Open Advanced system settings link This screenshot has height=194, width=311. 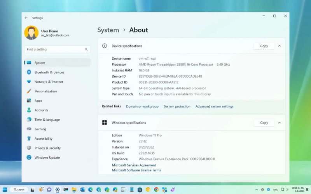[215, 106]
